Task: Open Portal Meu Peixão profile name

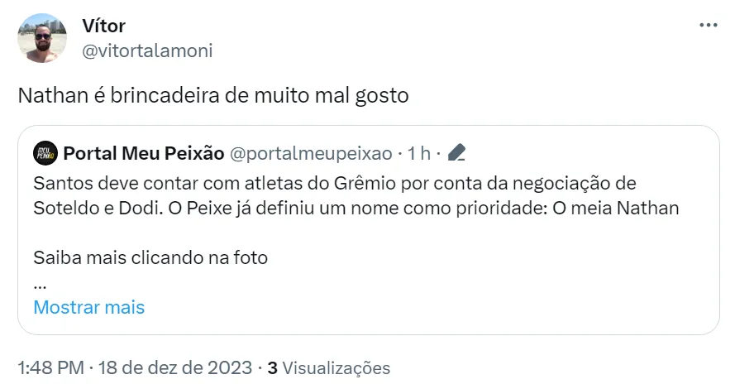Action: 144,153
